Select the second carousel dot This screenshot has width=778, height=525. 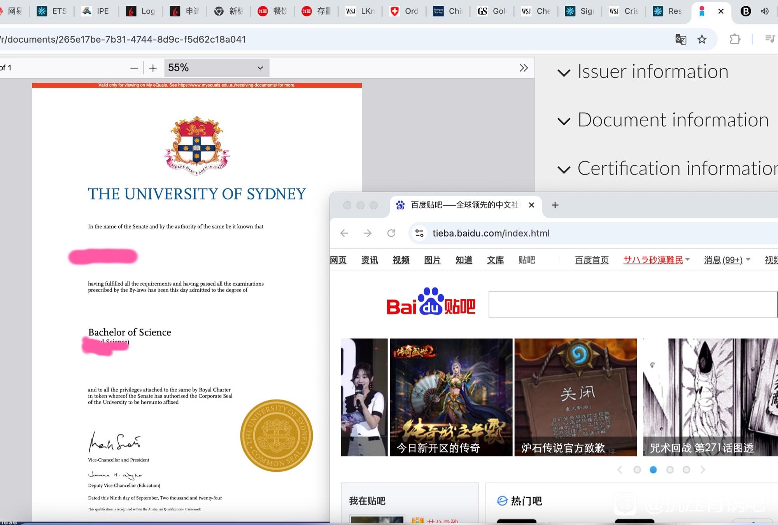pos(654,470)
